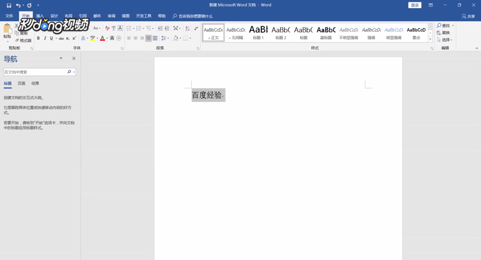The width and height of the screenshot is (481, 260).
Task: Set paragraph to align left
Action: coord(129,38)
